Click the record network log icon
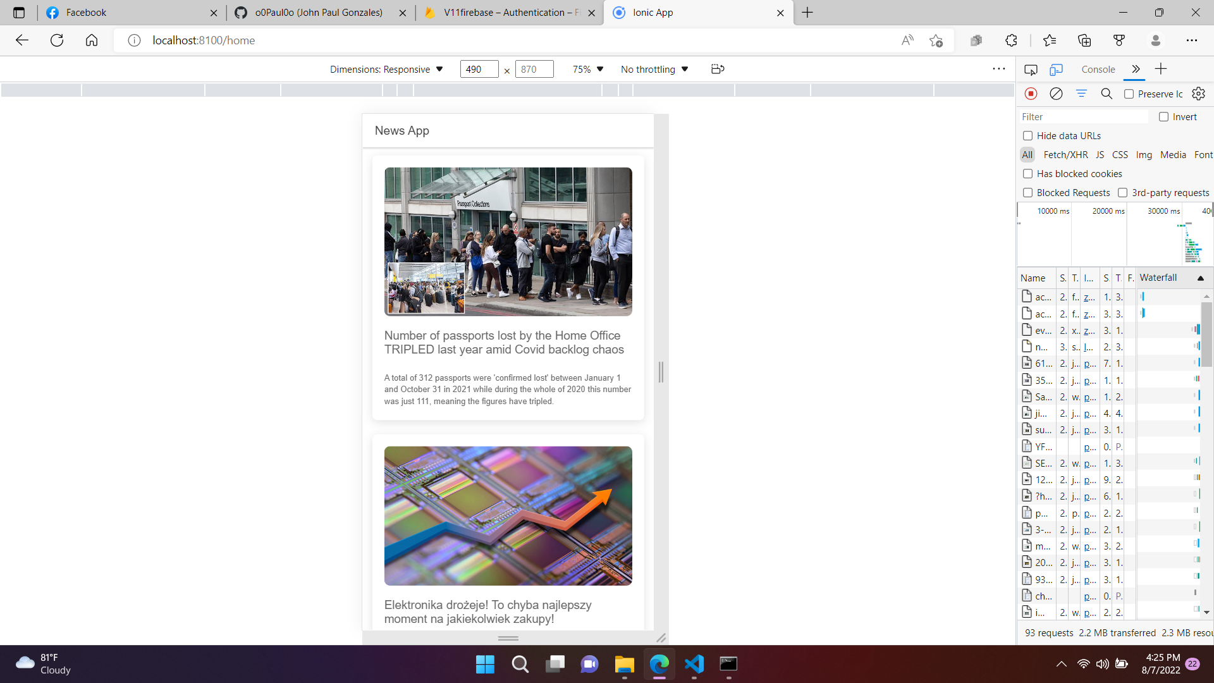This screenshot has width=1214, height=683. tap(1031, 94)
